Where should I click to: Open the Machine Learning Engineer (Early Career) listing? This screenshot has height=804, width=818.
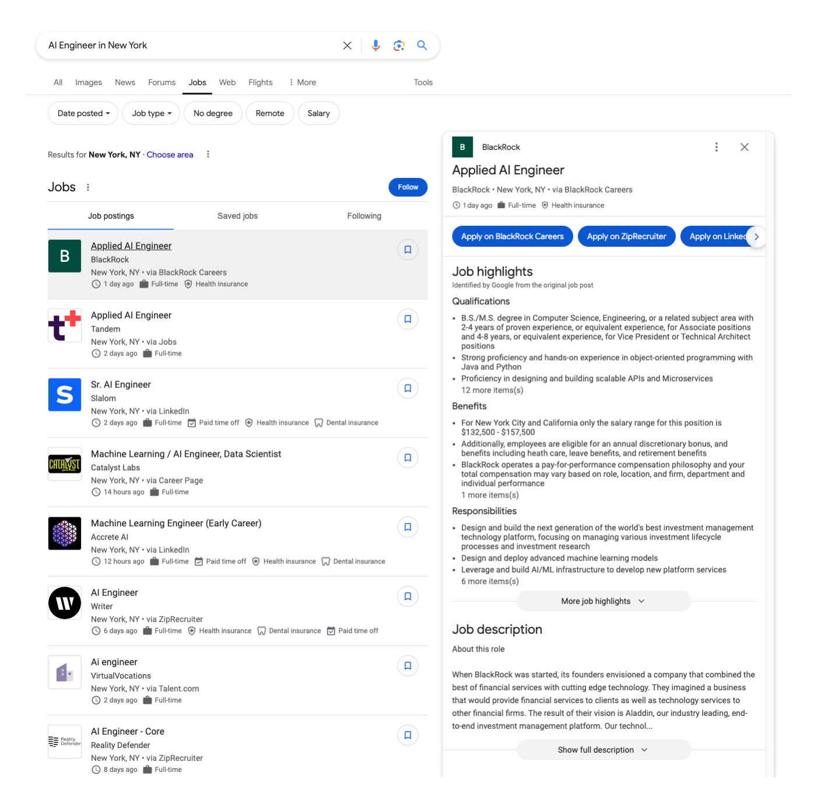point(176,523)
